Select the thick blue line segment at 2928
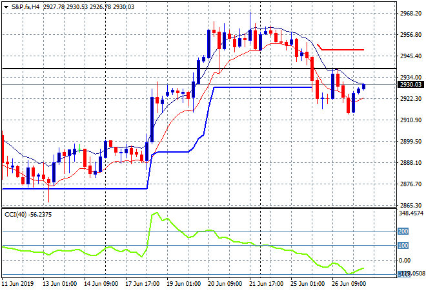This screenshot has height=291, width=426. pyautogui.click(x=263, y=87)
